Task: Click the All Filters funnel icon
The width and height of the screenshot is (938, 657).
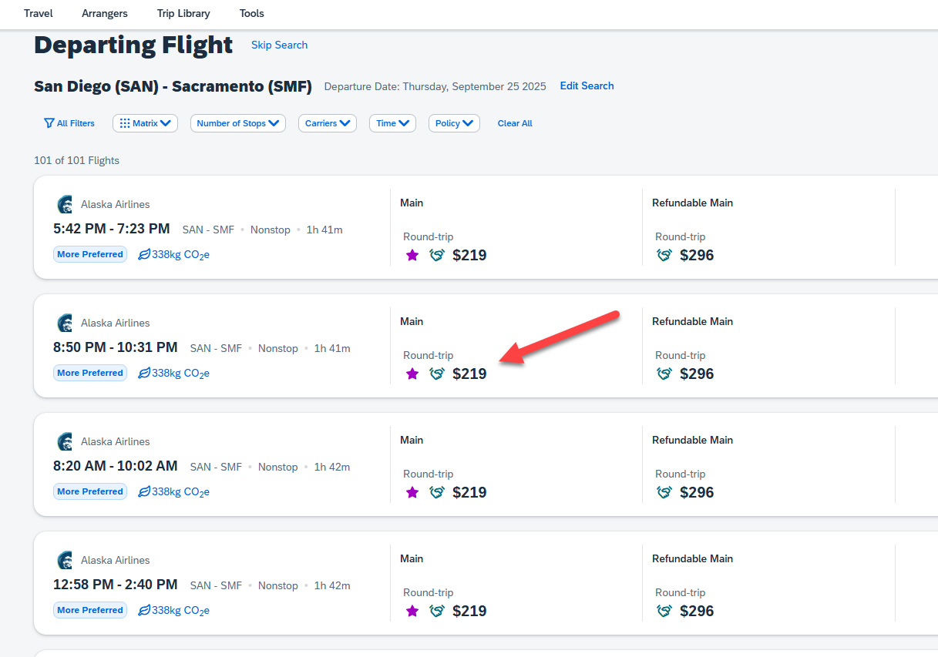Action: coord(49,123)
